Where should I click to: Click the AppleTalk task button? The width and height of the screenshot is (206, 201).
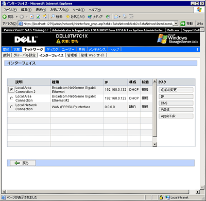point(176,116)
